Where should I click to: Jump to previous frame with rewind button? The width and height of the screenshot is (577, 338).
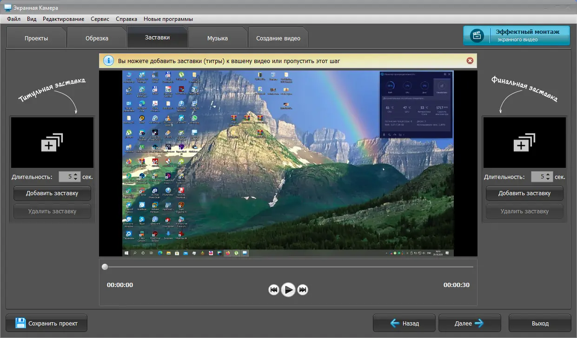(x=274, y=290)
